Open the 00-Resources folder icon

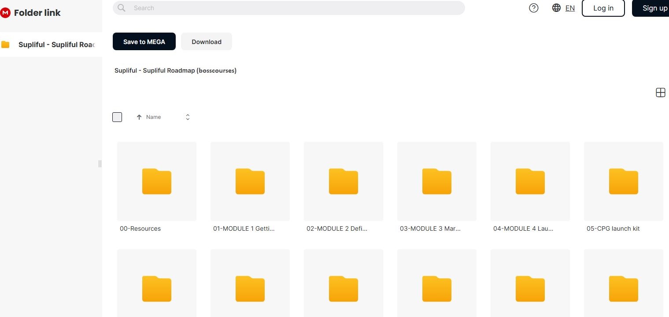tap(156, 181)
